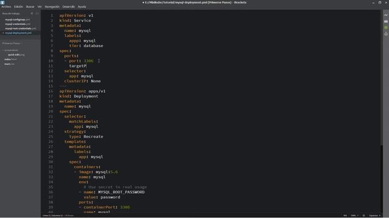389x218 pixels.
Task: Click the linting status icon in status bar
Action: pos(363,216)
